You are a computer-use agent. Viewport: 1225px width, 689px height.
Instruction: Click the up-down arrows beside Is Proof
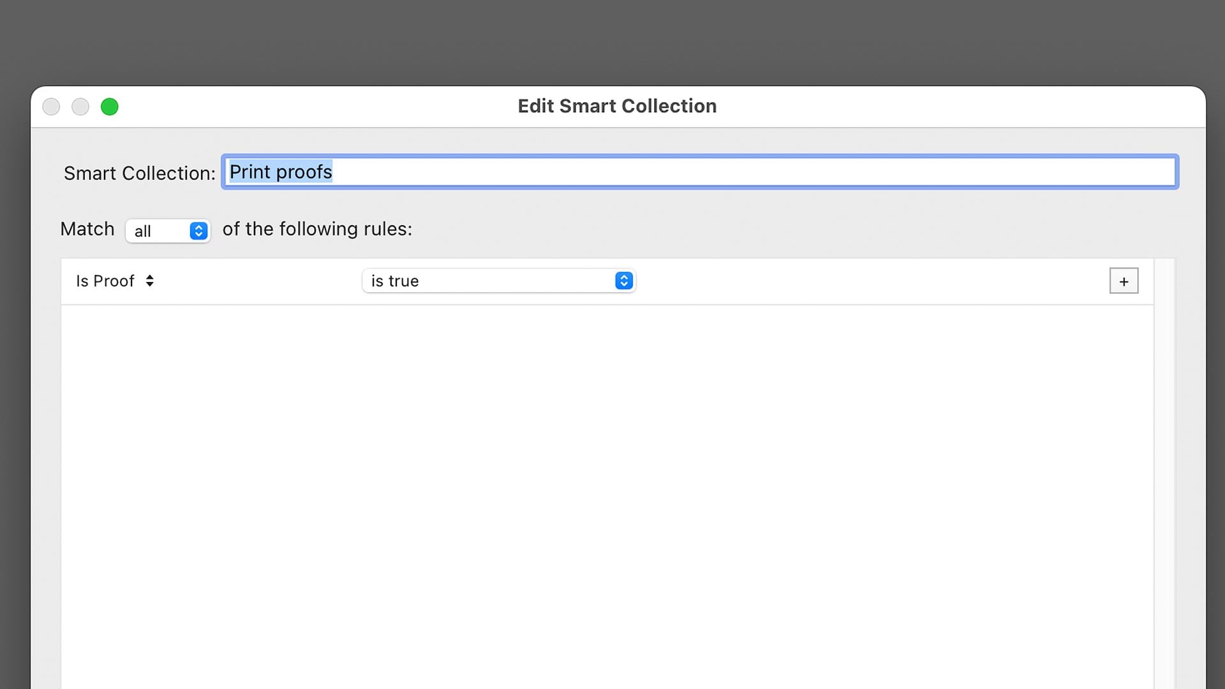coord(150,281)
